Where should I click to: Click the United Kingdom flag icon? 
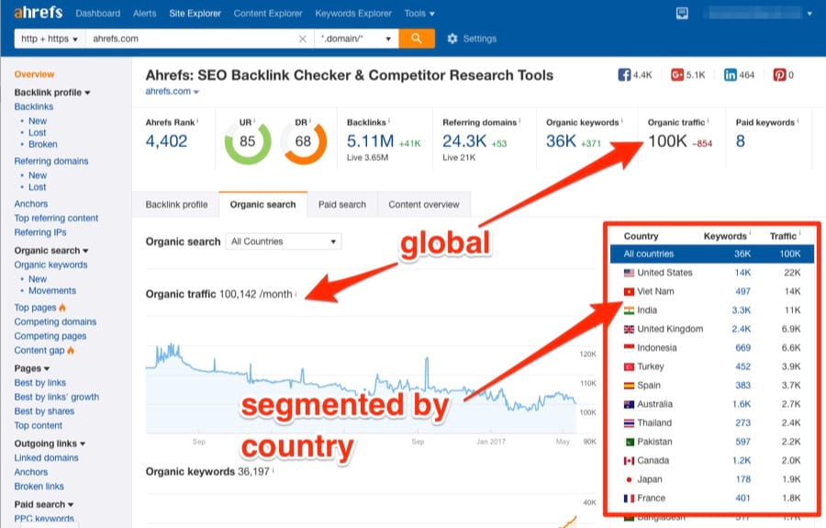pyautogui.click(x=629, y=330)
